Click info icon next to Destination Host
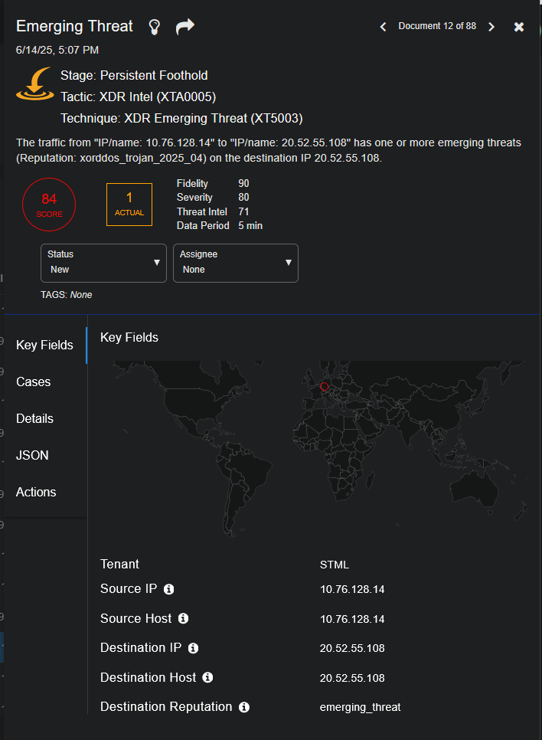The width and height of the screenshot is (542, 740). 207,678
